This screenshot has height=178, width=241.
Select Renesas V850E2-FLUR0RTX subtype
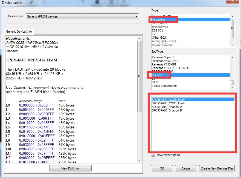coord(191,68)
